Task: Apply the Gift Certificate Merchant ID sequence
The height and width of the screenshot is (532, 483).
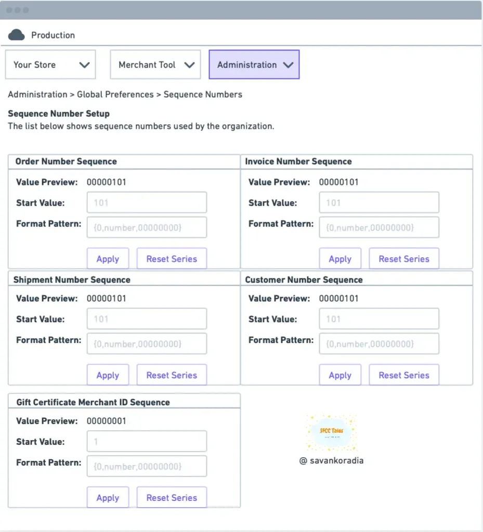Action: [x=108, y=497]
